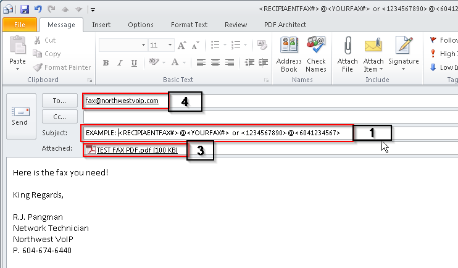Open bullet style dropdown arrow
The width and height of the screenshot is (458, 268).
(x=225, y=45)
